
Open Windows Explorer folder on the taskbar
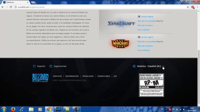point(31,109)
